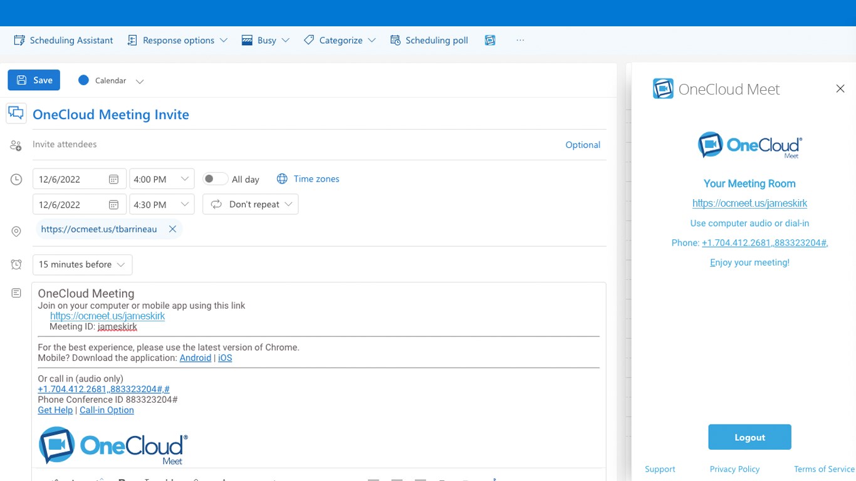Screen dimensions: 856x481
Task: Click the Meeting ID: jameskirk text
Action: pyautogui.click(x=93, y=326)
